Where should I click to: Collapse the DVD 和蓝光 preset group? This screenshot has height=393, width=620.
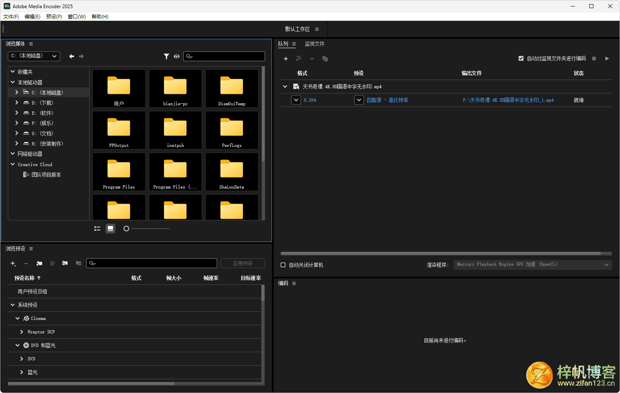pos(18,345)
